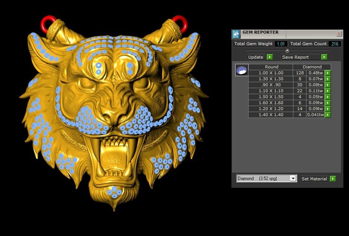Collapse the panel using the round up-arrow
The height and width of the screenshot is (236, 349).
pos(287,50)
